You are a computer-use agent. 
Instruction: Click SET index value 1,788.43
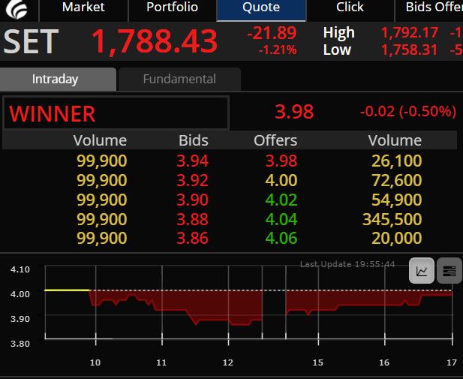[155, 41]
